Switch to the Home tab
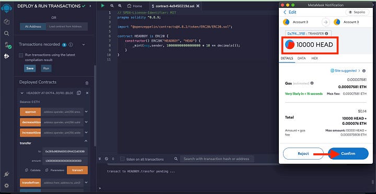This screenshot has width=376, height=194. pos(135,6)
